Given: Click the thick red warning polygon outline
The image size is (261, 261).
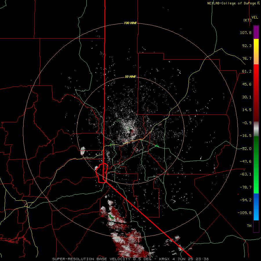Looking at the screenshot, I should tap(101, 173).
